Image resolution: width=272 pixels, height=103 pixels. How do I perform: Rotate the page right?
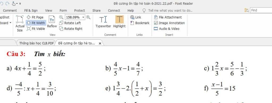point(71,29)
